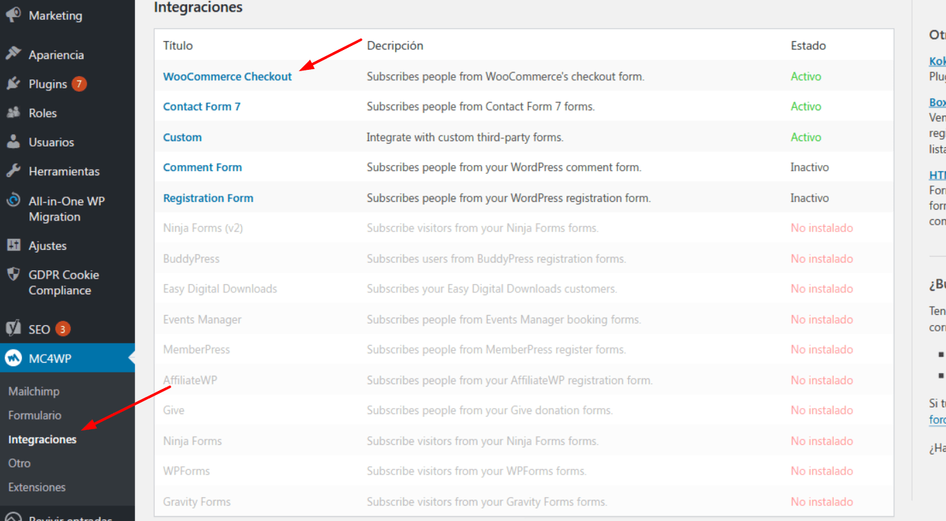Image resolution: width=946 pixels, height=521 pixels.
Task: Click the Marketing megaphone icon
Action: point(13,14)
